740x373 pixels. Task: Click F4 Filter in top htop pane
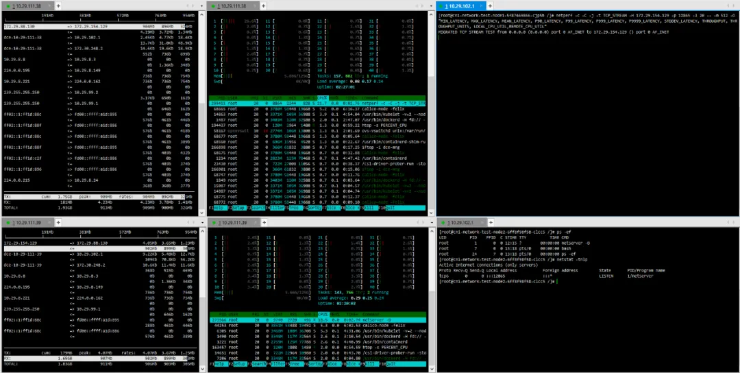(276, 208)
